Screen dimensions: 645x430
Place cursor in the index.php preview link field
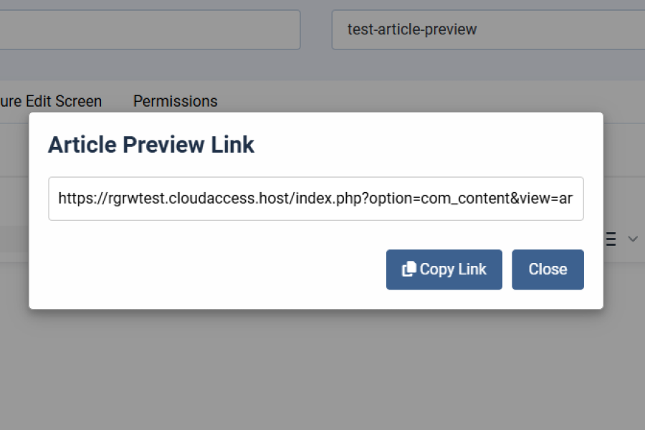pyautogui.click(x=315, y=199)
